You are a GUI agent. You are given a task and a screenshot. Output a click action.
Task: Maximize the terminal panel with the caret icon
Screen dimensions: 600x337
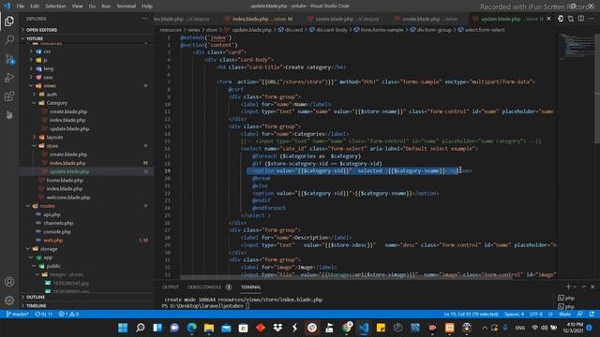[584, 286]
